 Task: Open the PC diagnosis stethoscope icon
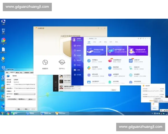(131, 68)
